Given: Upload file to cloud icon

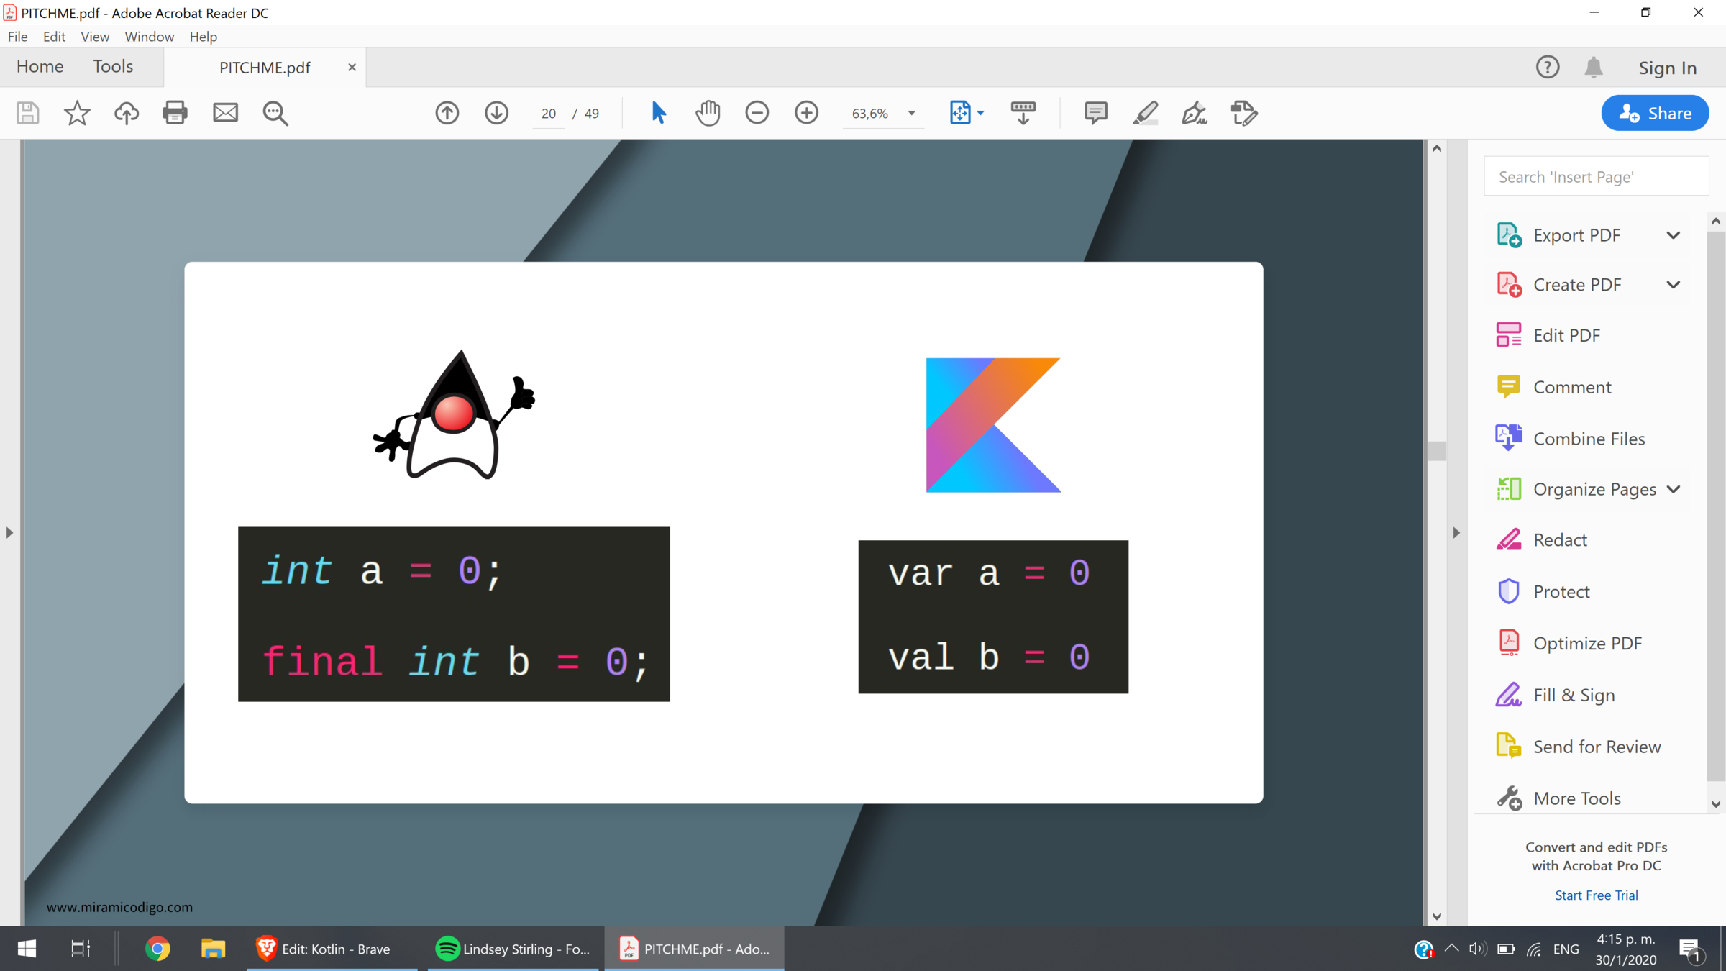Looking at the screenshot, I should [127, 113].
